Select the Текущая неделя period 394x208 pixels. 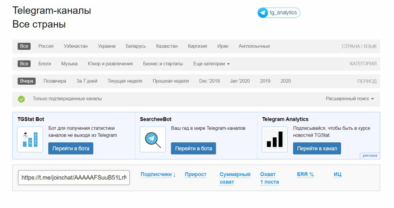point(125,81)
